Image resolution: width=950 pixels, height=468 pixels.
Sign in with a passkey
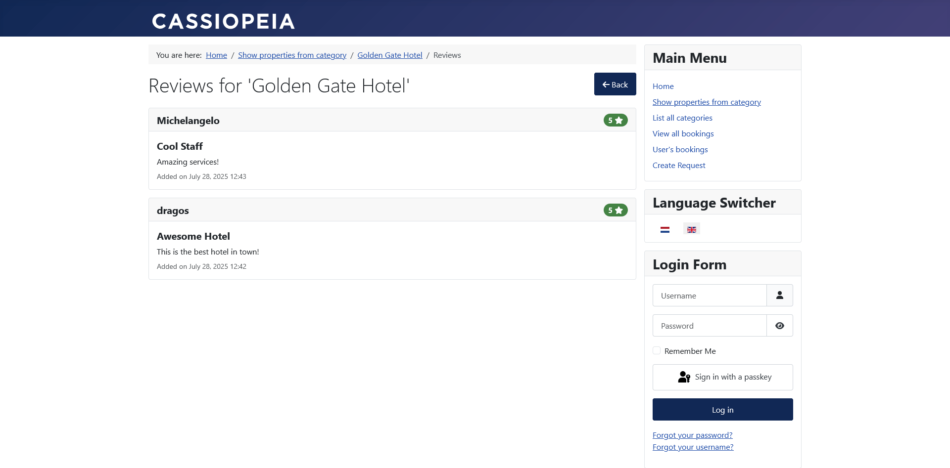723,377
